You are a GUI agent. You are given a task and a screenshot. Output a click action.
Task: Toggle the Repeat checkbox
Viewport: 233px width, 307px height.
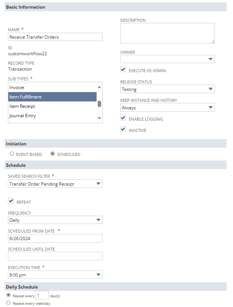pyautogui.click(x=11, y=201)
